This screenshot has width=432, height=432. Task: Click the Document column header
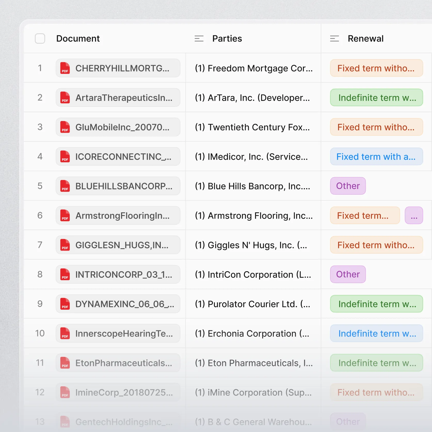(78, 38)
